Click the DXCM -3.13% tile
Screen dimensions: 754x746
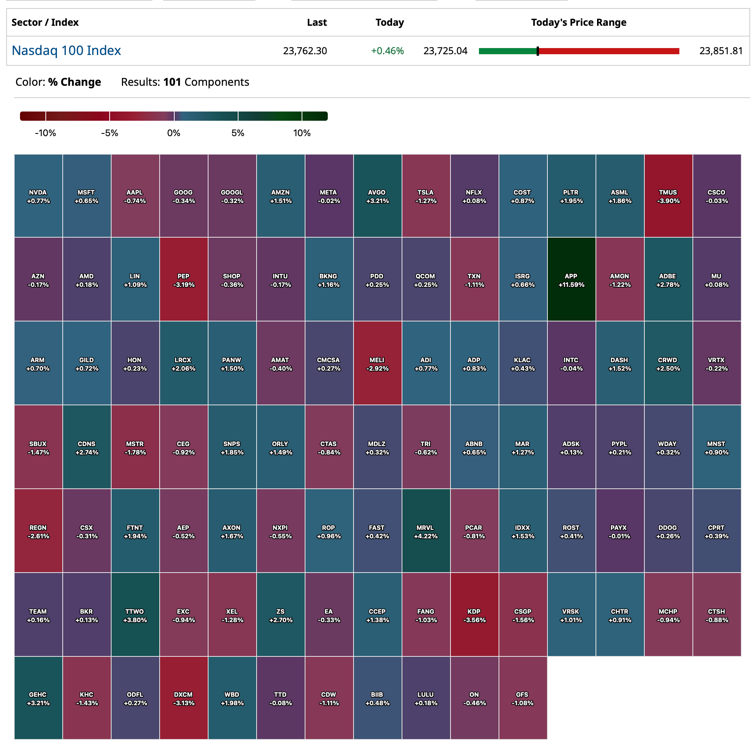point(183,698)
